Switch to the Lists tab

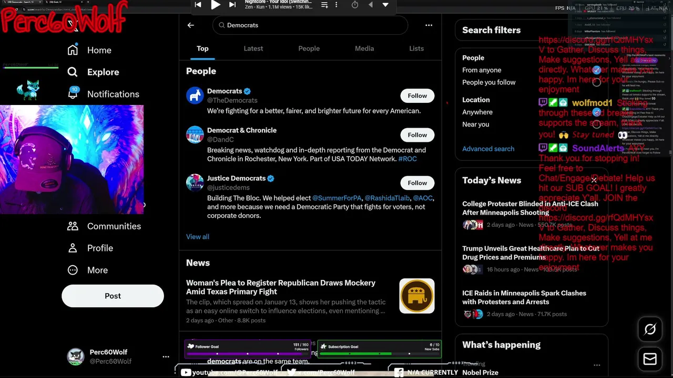pyautogui.click(x=416, y=48)
